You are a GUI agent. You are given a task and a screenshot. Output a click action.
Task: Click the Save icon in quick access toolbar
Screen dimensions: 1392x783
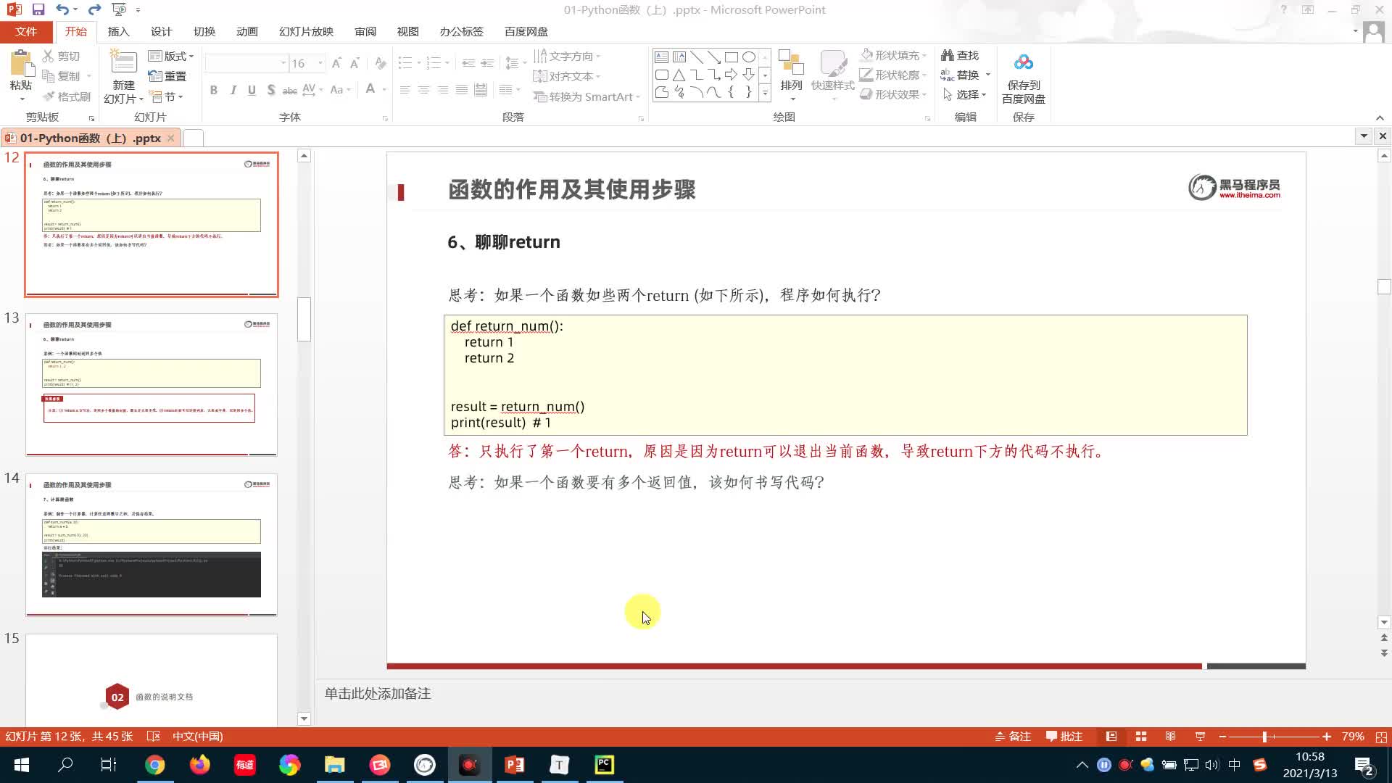tap(38, 10)
